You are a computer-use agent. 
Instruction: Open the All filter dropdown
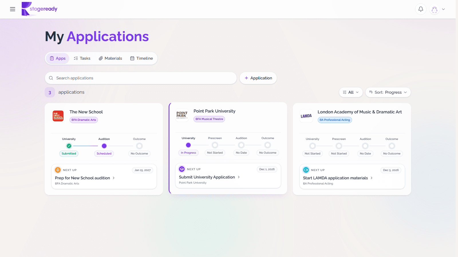[x=351, y=92]
